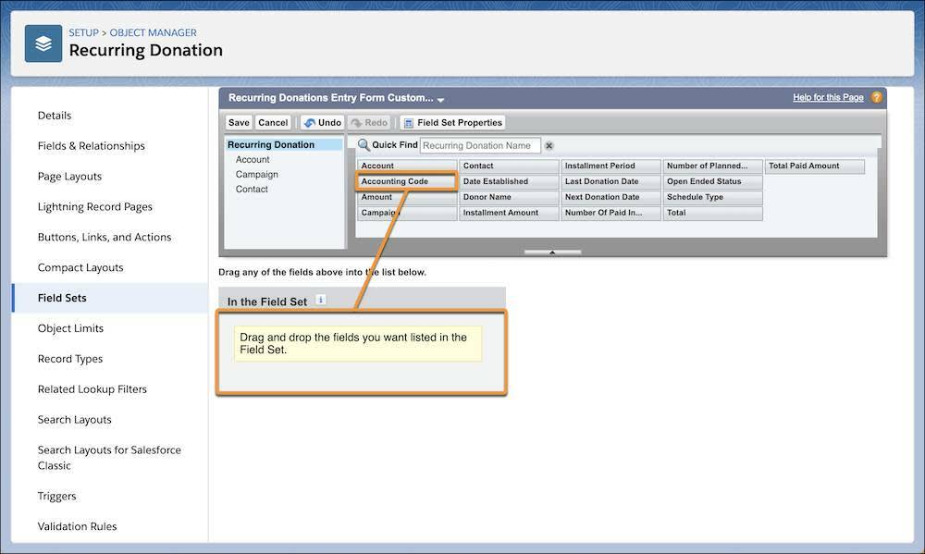Select Account in object tree
The height and width of the screenshot is (554, 925).
pyautogui.click(x=253, y=160)
